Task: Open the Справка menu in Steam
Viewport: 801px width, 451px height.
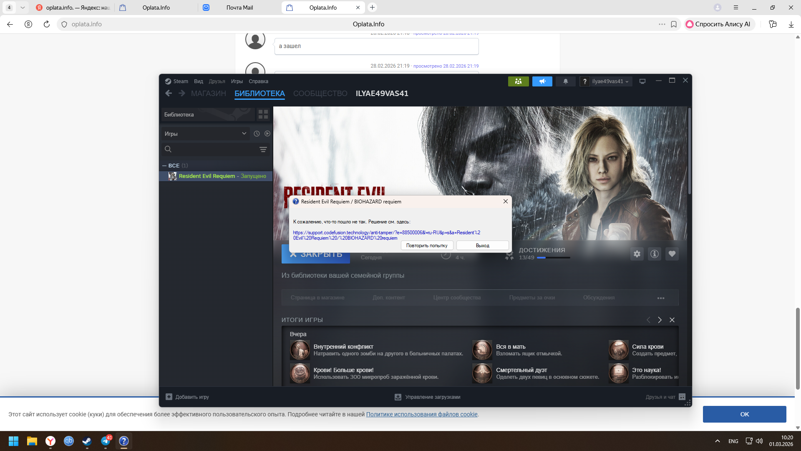Action: (x=258, y=81)
